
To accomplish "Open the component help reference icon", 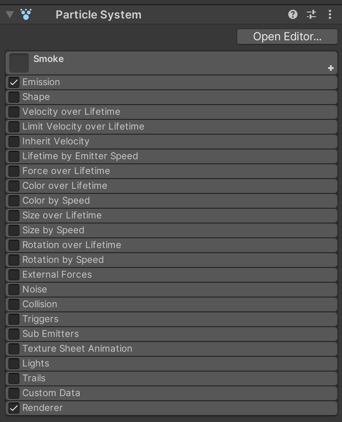I will click(292, 14).
